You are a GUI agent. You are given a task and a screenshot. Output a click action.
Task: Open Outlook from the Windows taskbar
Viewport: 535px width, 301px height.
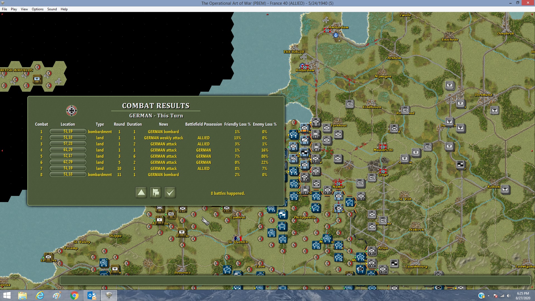click(91, 295)
